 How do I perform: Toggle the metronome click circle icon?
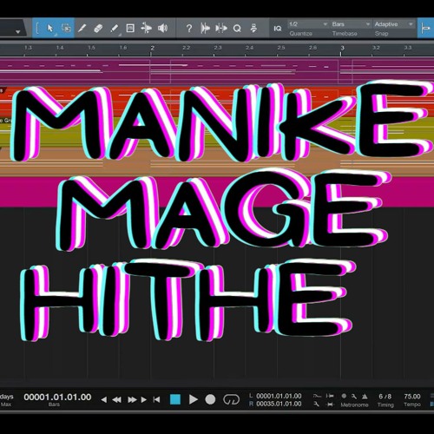[344, 396]
